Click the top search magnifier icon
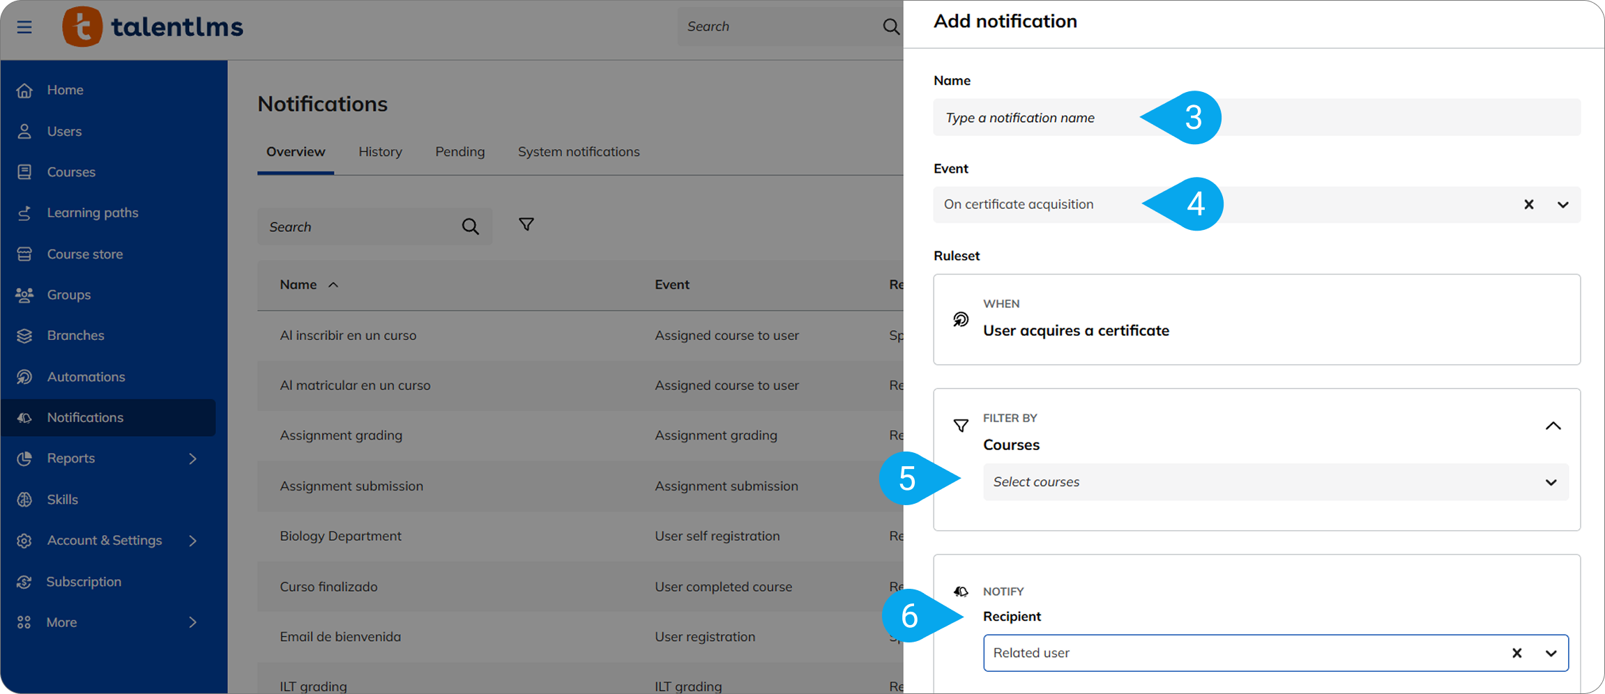 click(890, 27)
